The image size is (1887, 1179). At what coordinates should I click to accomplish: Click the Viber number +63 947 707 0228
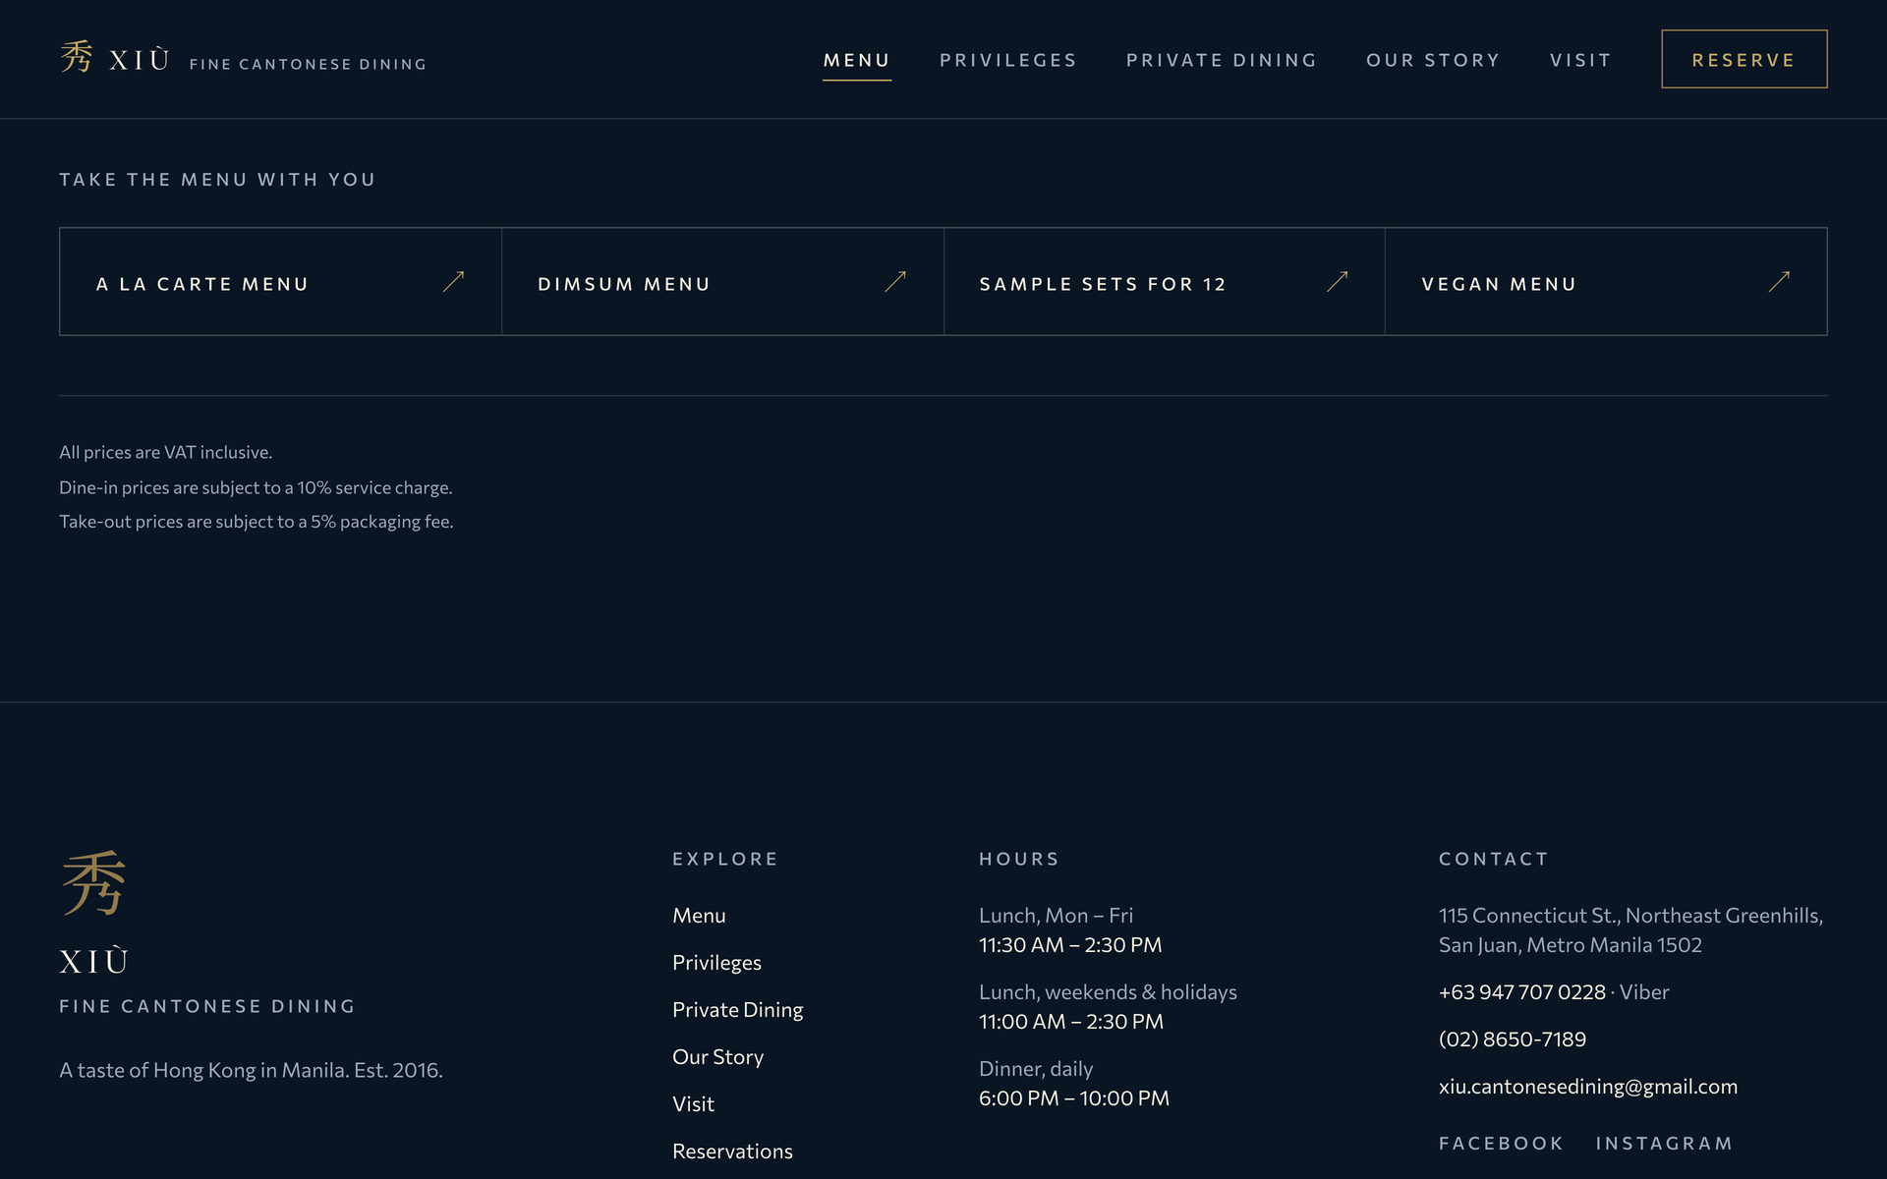click(1521, 992)
